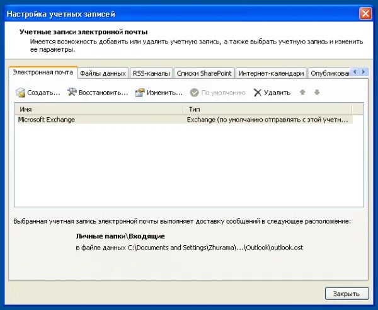Click the По умолчанию checkmark icon
The width and height of the screenshot is (378, 310).
coord(194,93)
